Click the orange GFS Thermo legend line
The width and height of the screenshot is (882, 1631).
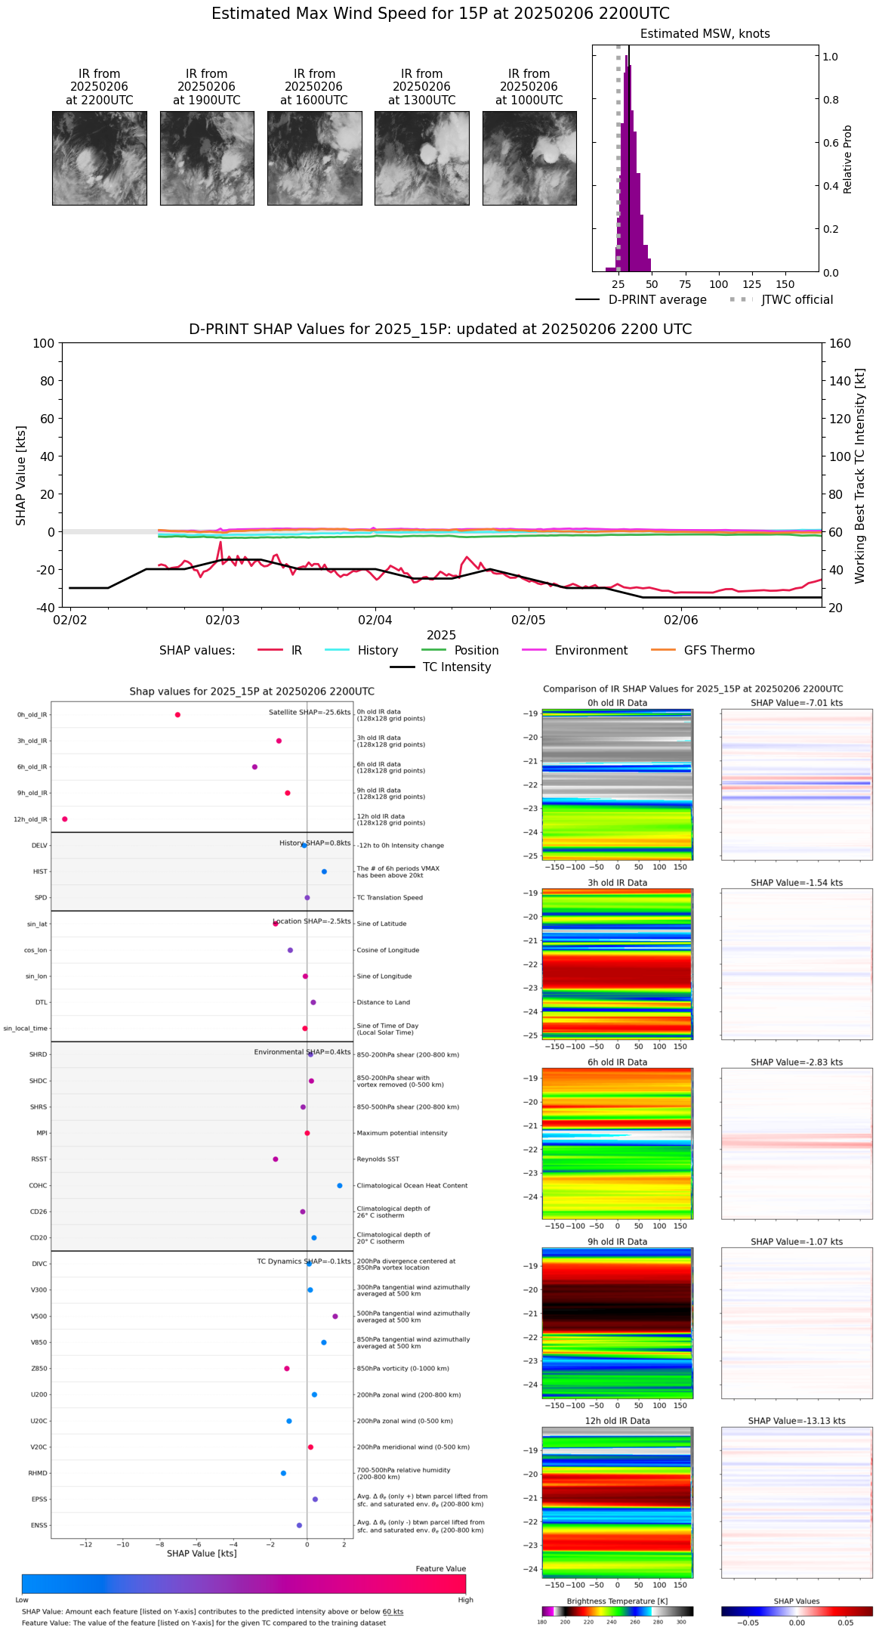(x=663, y=651)
